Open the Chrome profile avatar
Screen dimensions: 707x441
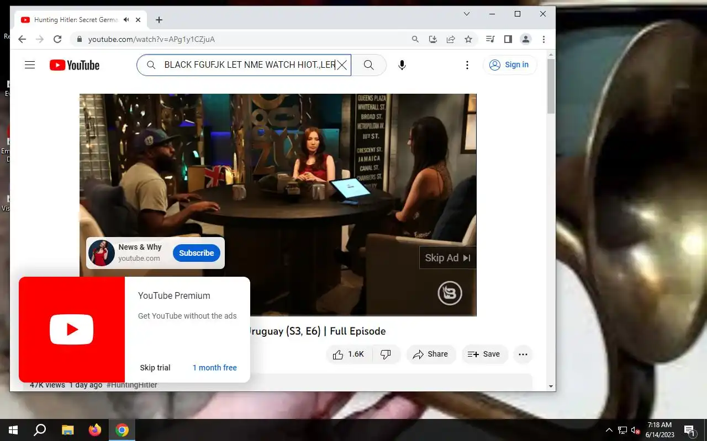pos(526,39)
